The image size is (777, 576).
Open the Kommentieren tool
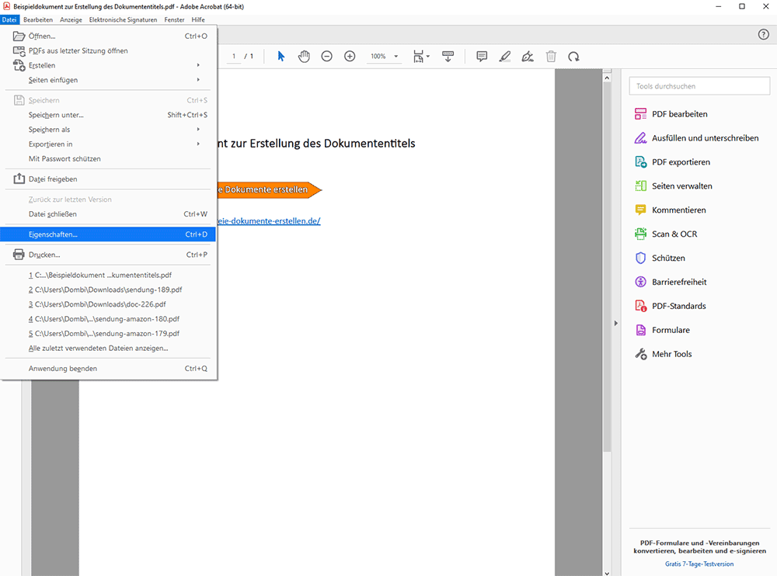pos(670,210)
